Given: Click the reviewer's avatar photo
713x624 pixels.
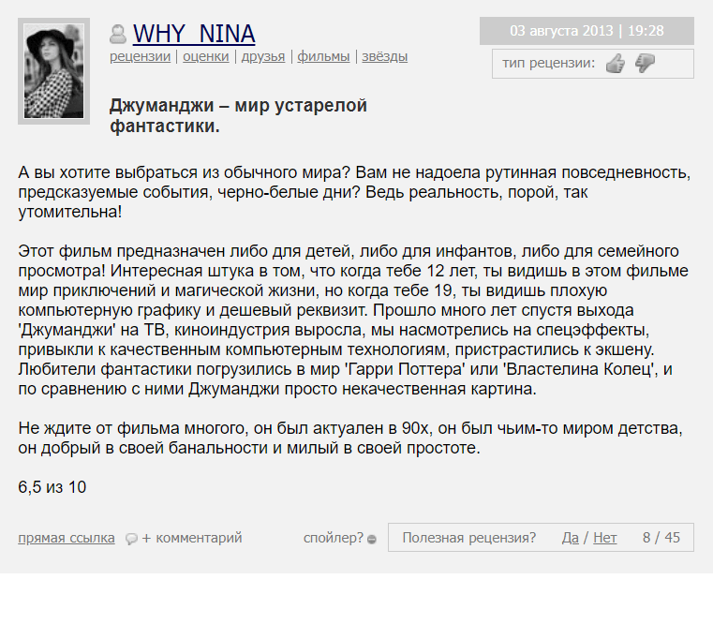Looking at the screenshot, I should (53, 71).
